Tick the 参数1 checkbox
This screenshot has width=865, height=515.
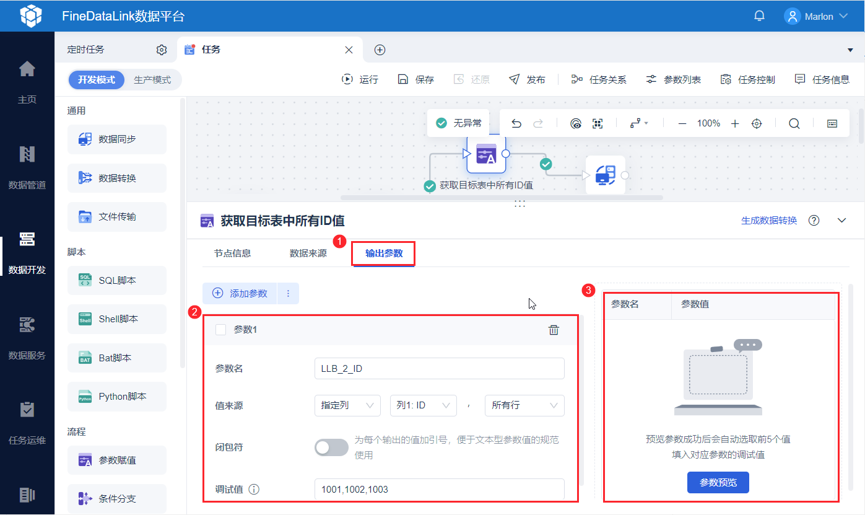[220, 330]
